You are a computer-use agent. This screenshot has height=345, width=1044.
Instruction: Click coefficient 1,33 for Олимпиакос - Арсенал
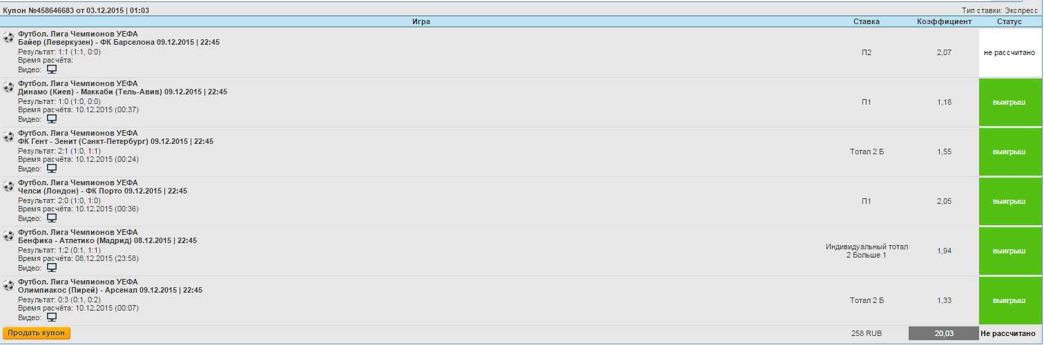tap(944, 300)
